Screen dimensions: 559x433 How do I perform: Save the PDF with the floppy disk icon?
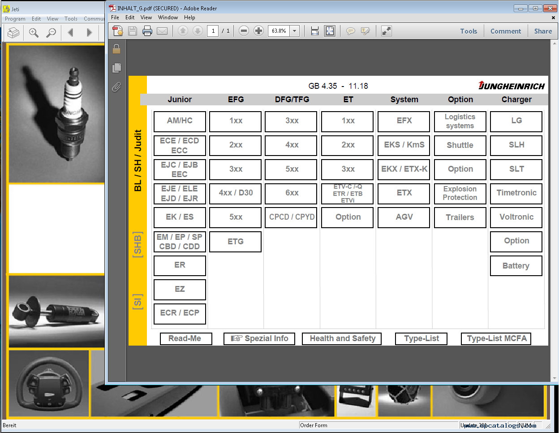(x=133, y=31)
